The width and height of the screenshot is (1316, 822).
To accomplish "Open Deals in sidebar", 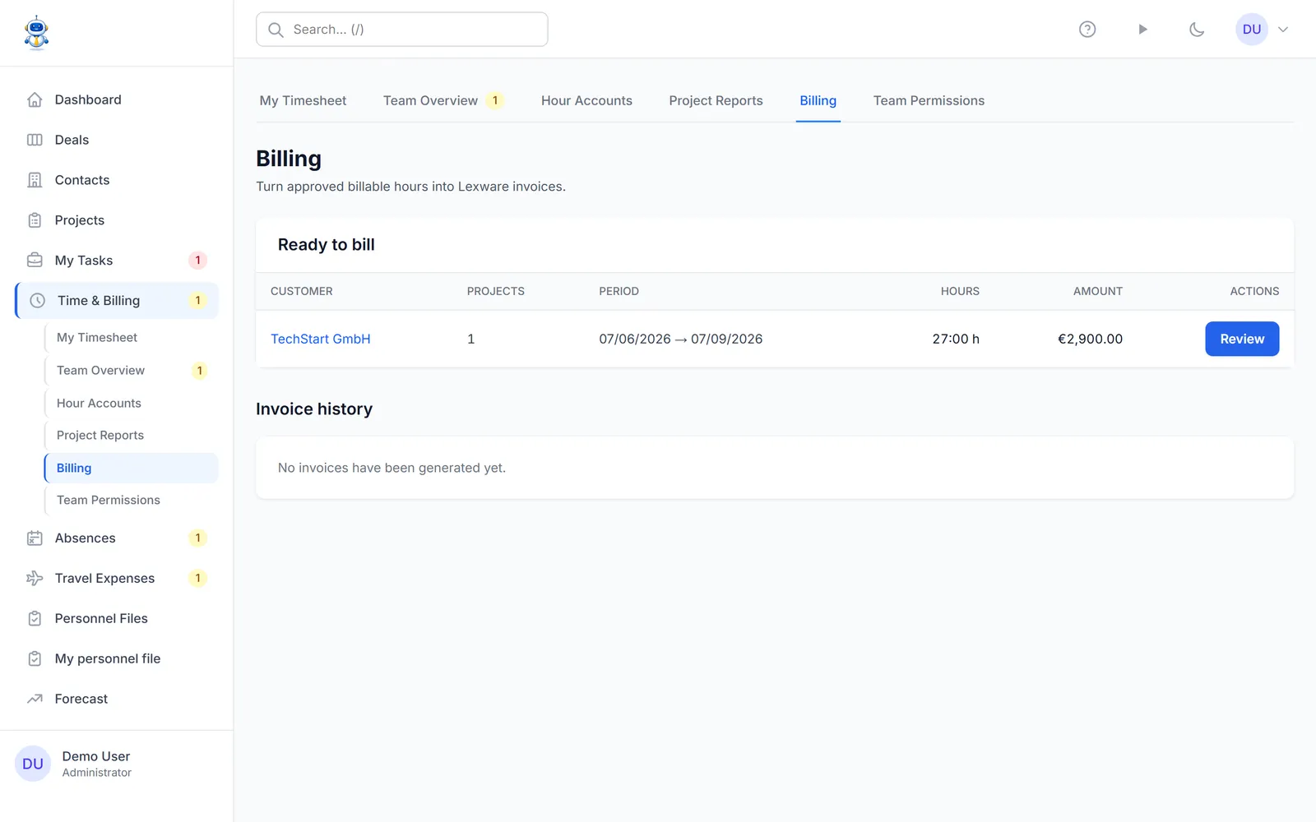I will (x=117, y=140).
